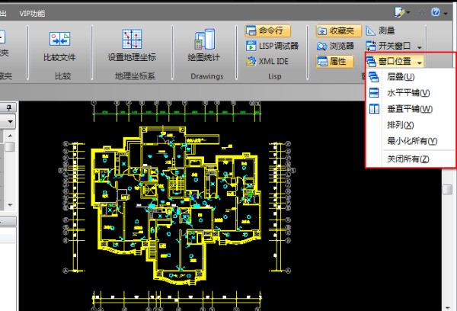This screenshot has height=311, width=457.
Task: Open the 浏览器 browser panel
Action: pyautogui.click(x=334, y=46)
